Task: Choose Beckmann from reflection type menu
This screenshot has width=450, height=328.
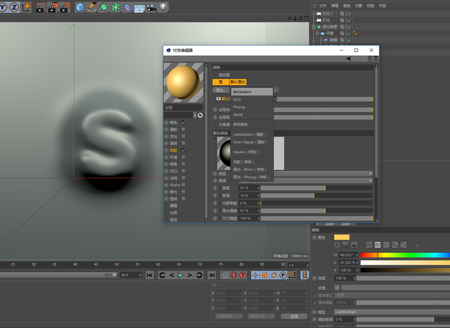Action: (252, 91)
